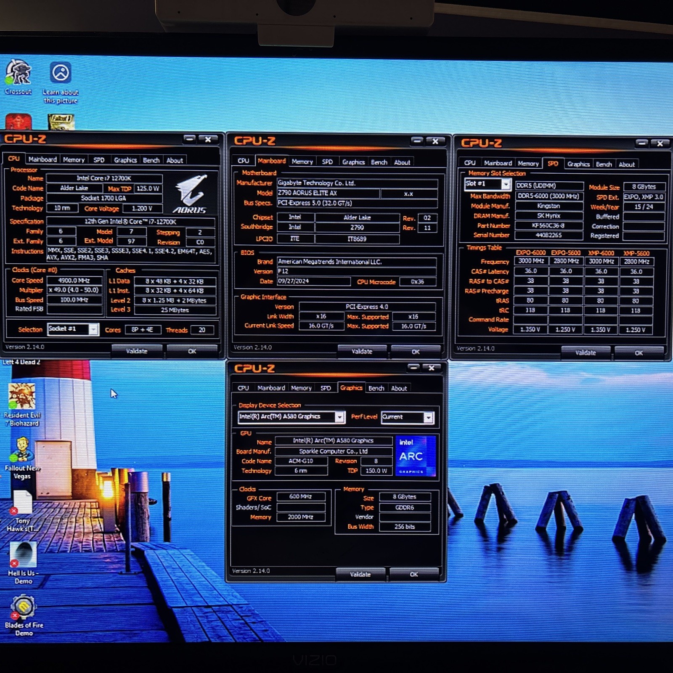Minimize the SPD CPU-Z window

click(642, 143)
